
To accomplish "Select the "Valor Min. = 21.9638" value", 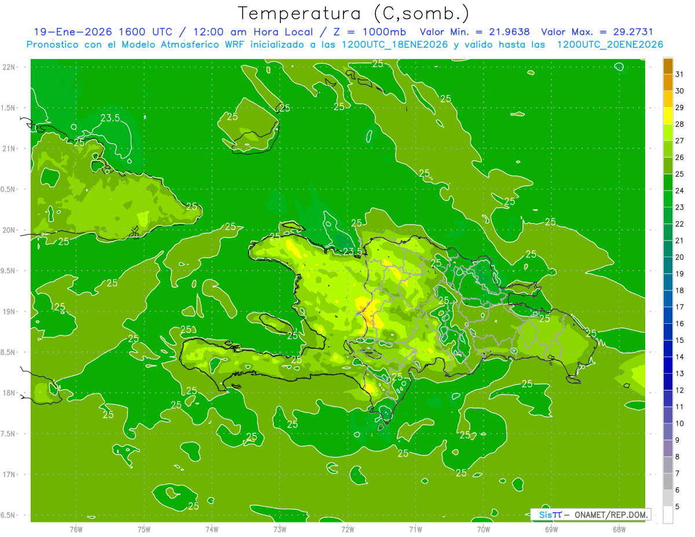I will pyautogui.click(x=474, y=32).
